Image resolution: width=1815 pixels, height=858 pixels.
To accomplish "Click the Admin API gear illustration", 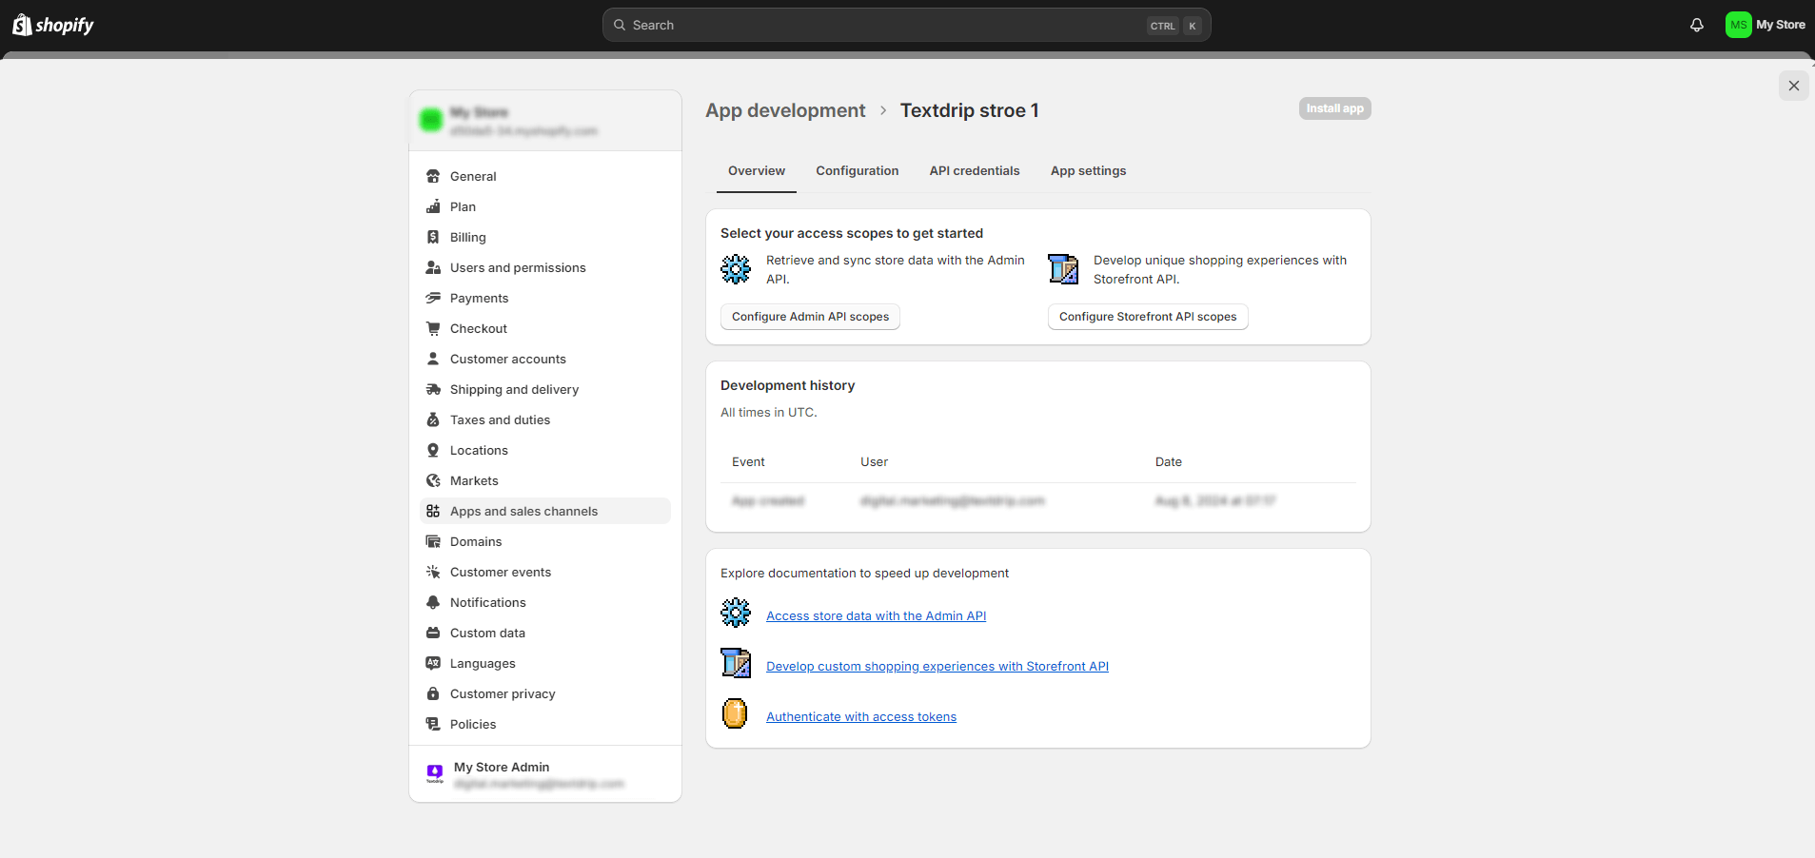I will (x=735, y=269).
